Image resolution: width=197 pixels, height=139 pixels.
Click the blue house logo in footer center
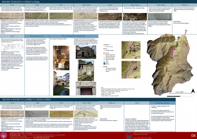tap(129, 136)
